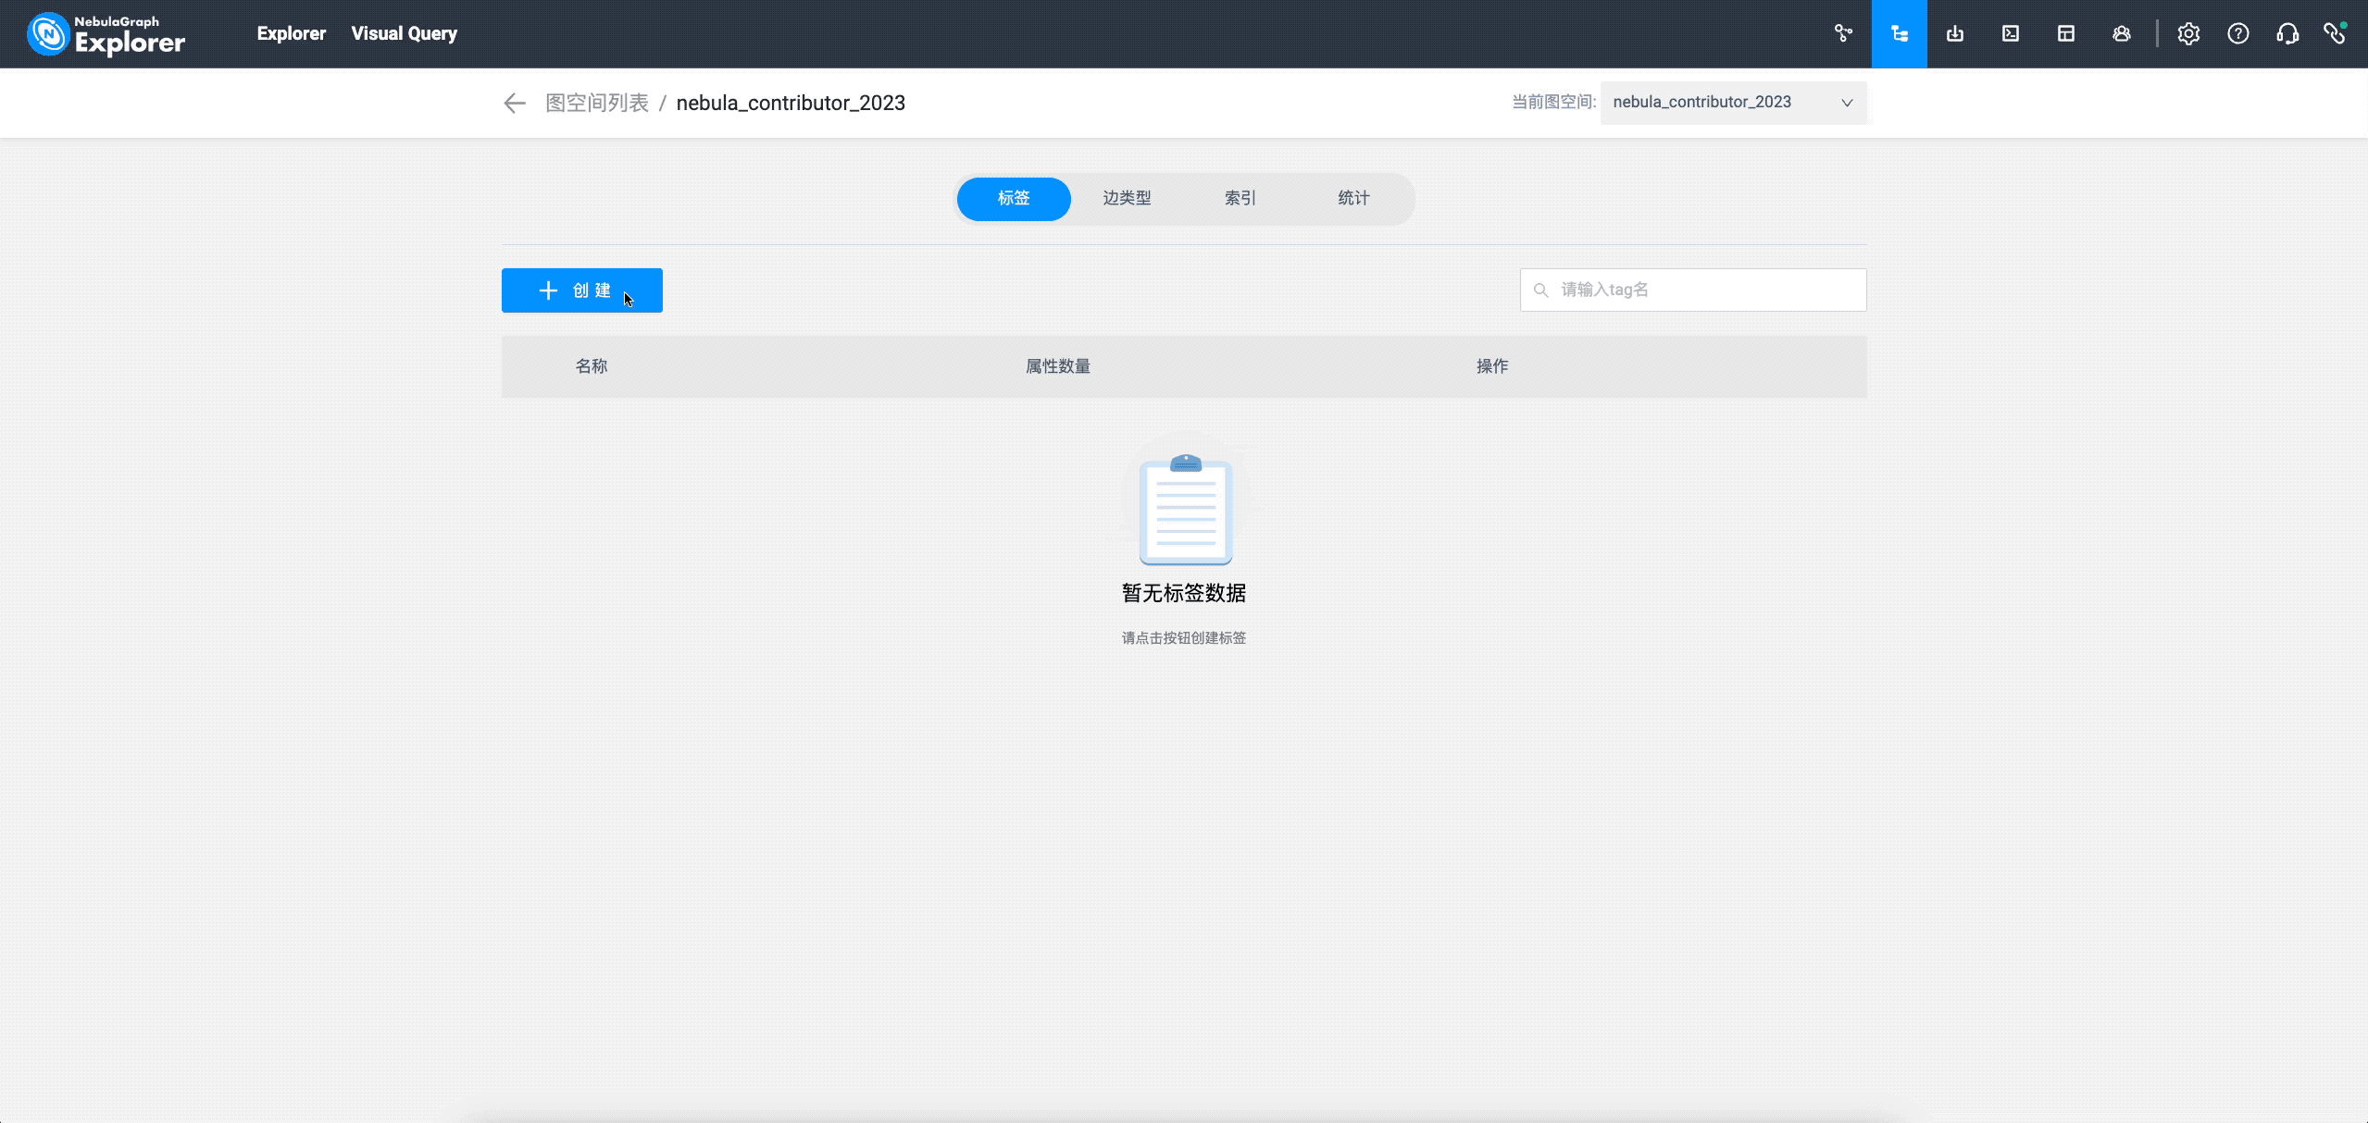Open the console terminal icon

tap(2010, 34)
